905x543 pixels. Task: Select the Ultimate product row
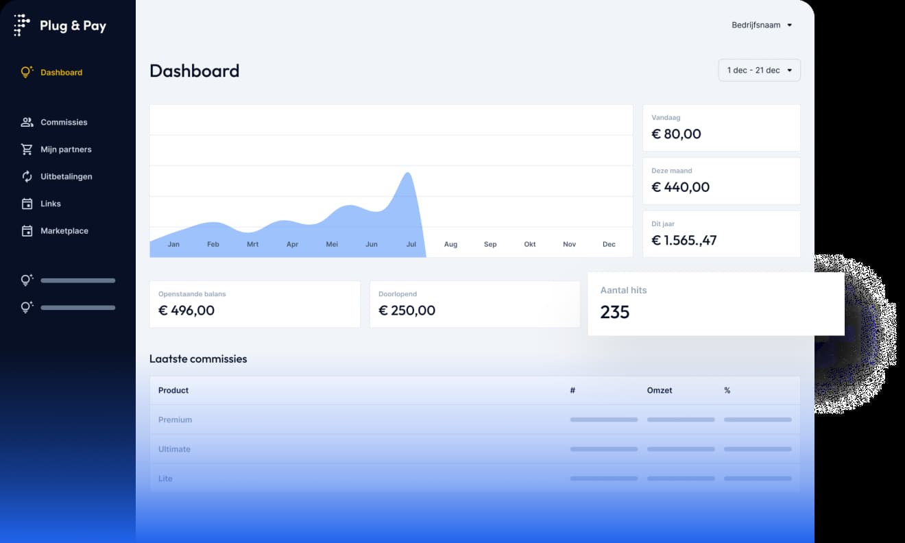174,449
